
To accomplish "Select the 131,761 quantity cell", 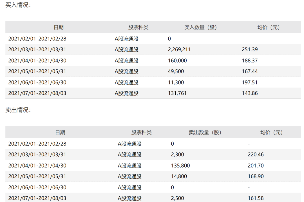I will click(177, 93).
